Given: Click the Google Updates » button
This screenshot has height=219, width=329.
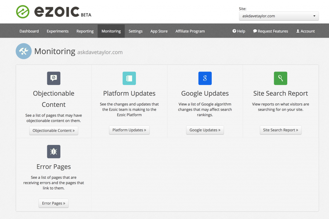Looking at the screenshot, I should (205, 130).
